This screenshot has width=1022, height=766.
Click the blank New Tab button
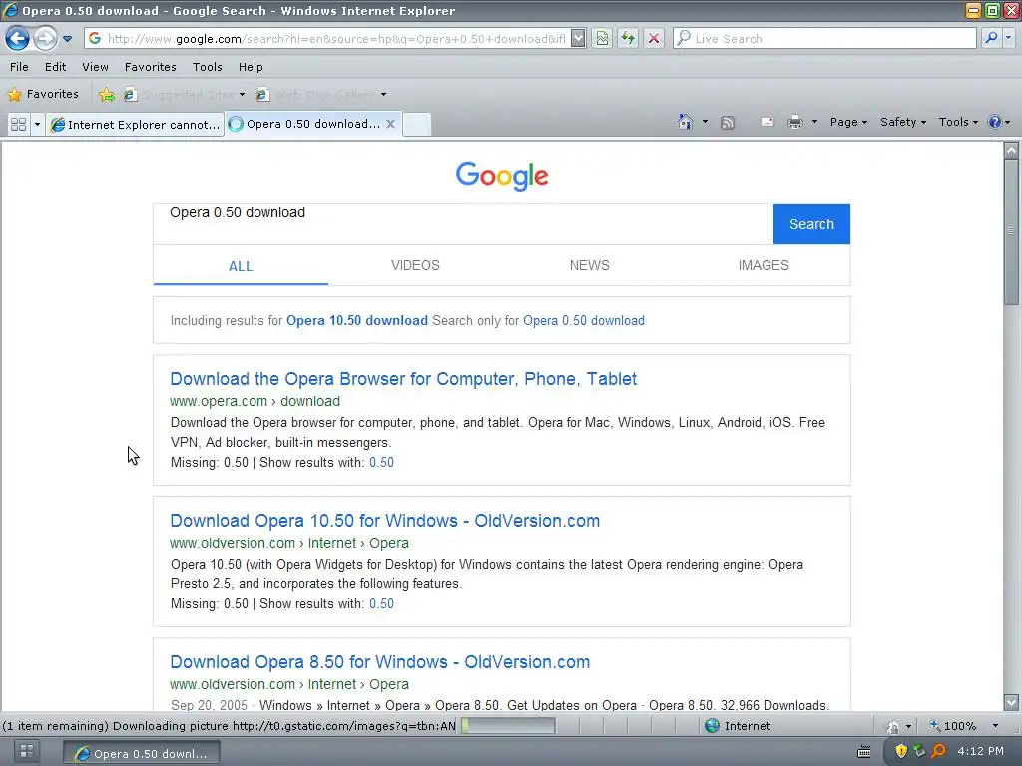point(416,124)
